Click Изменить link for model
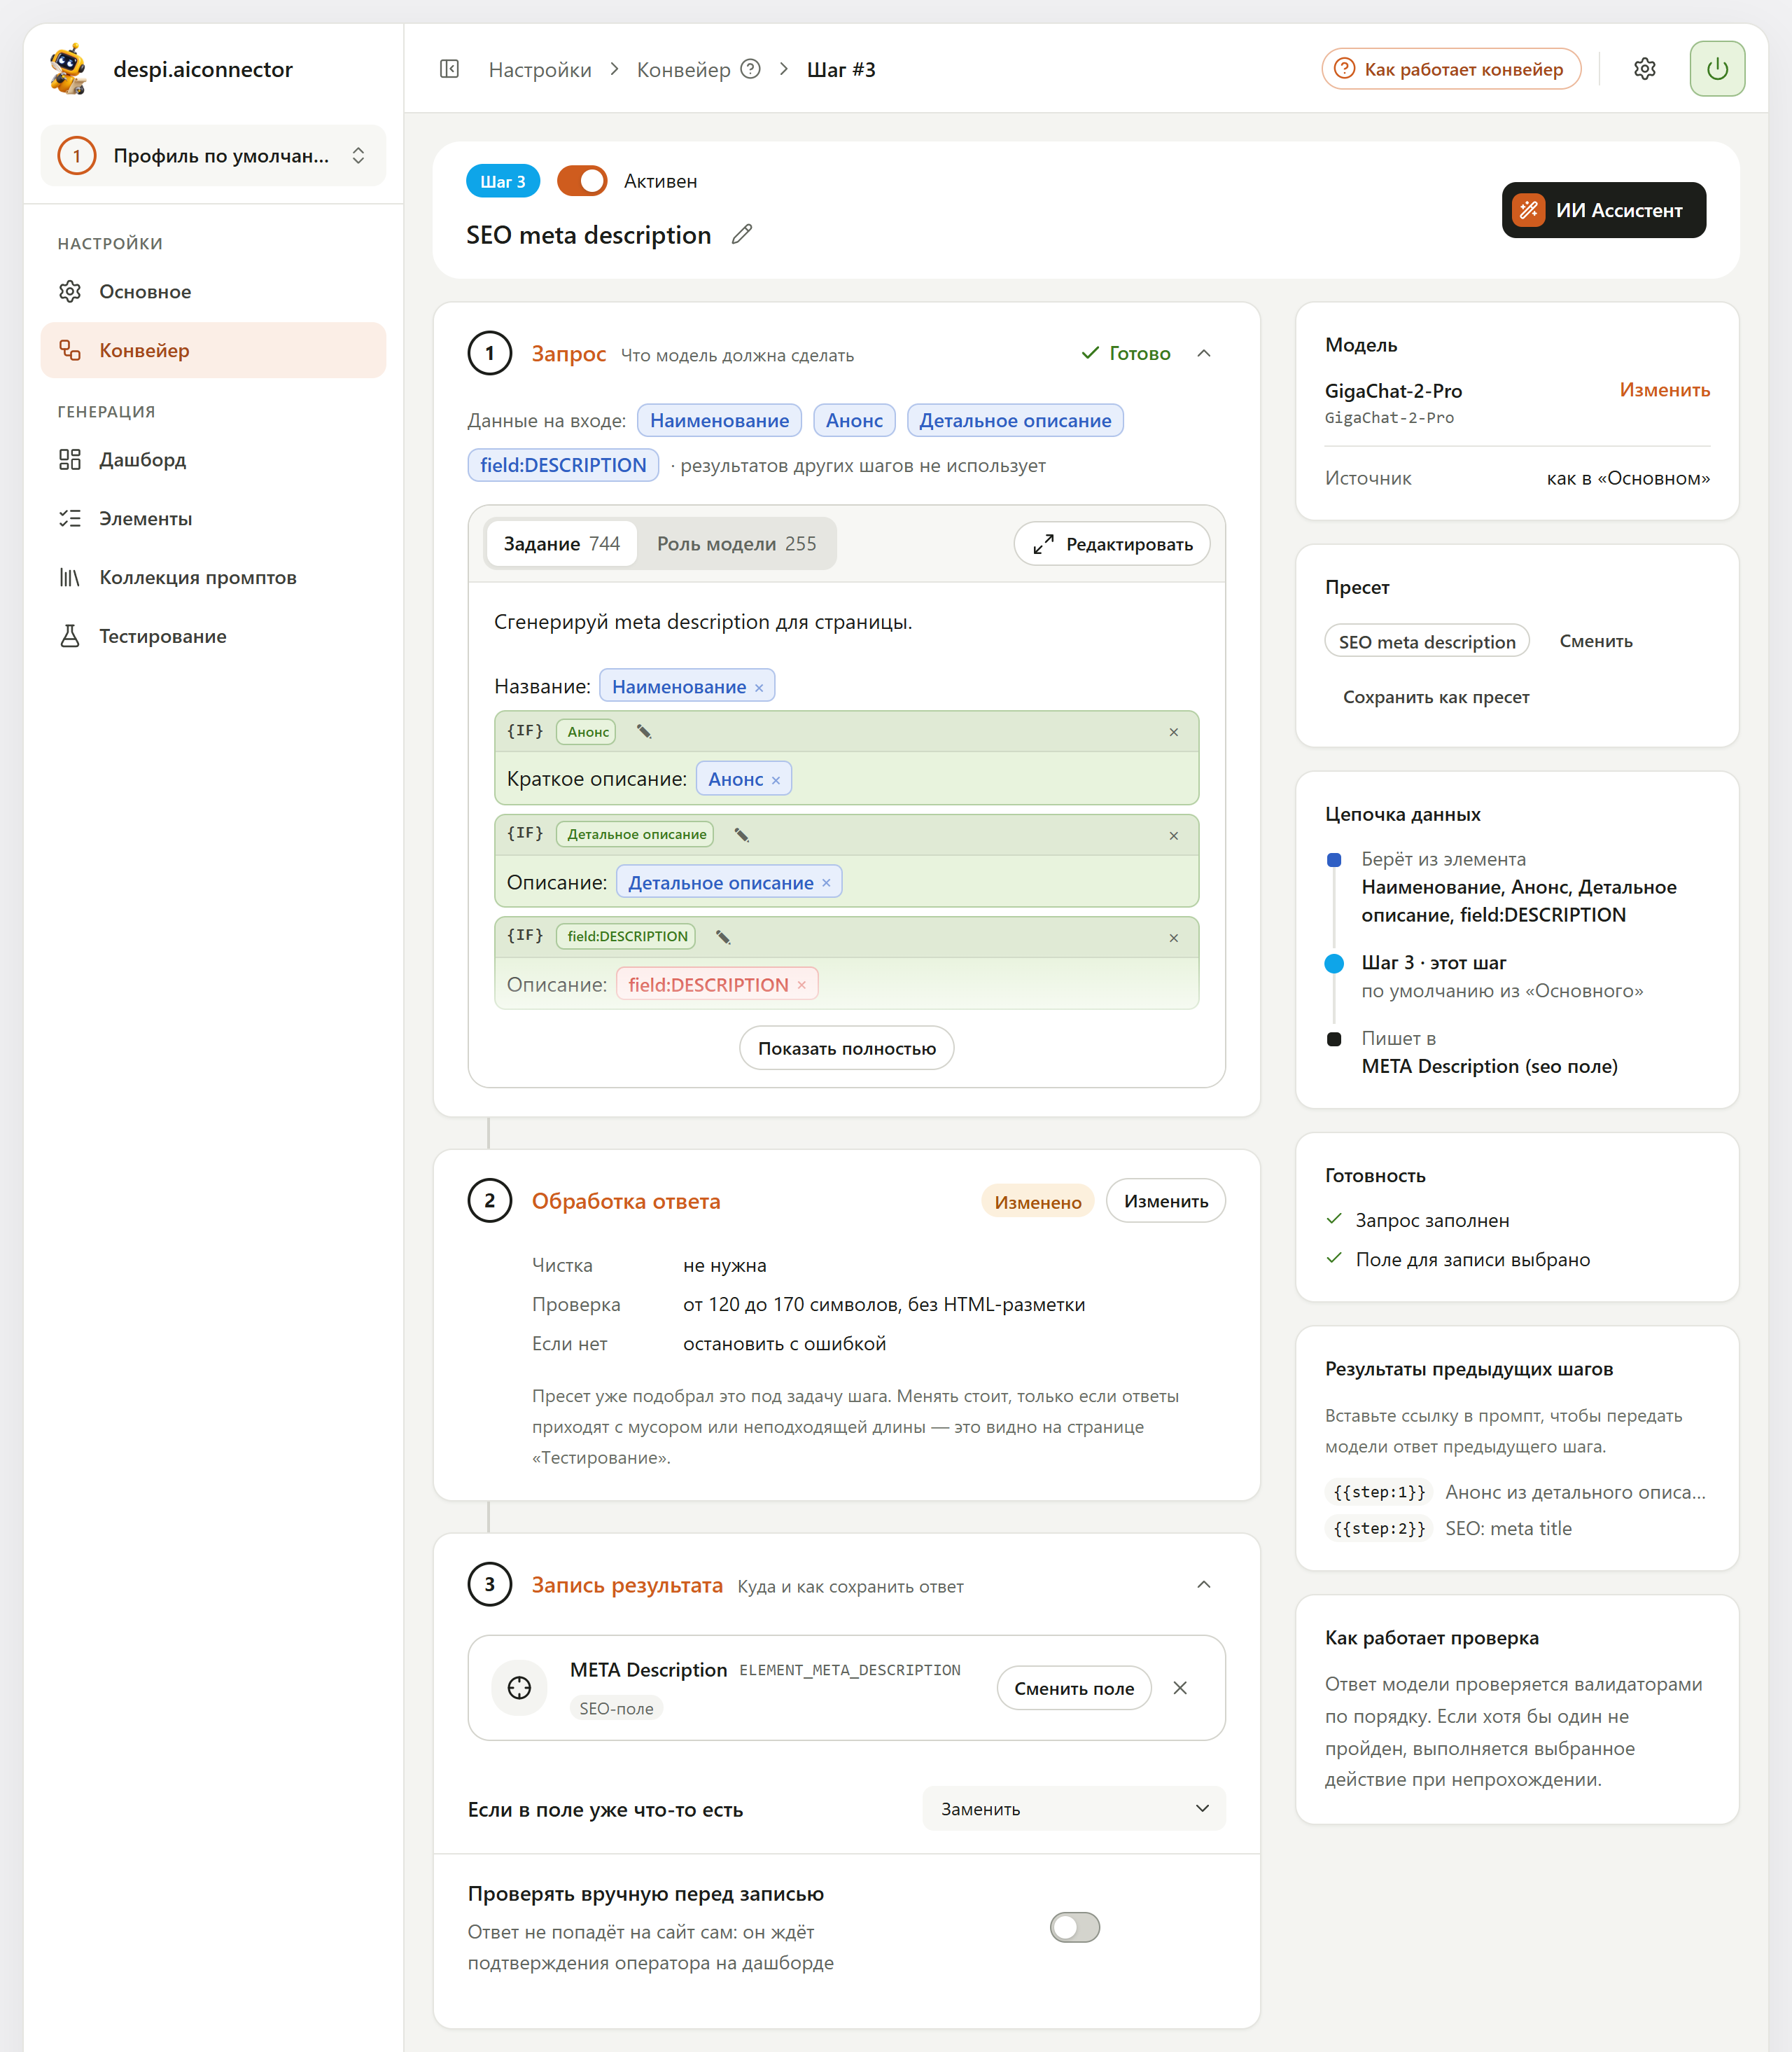 tap(1665, 389)
